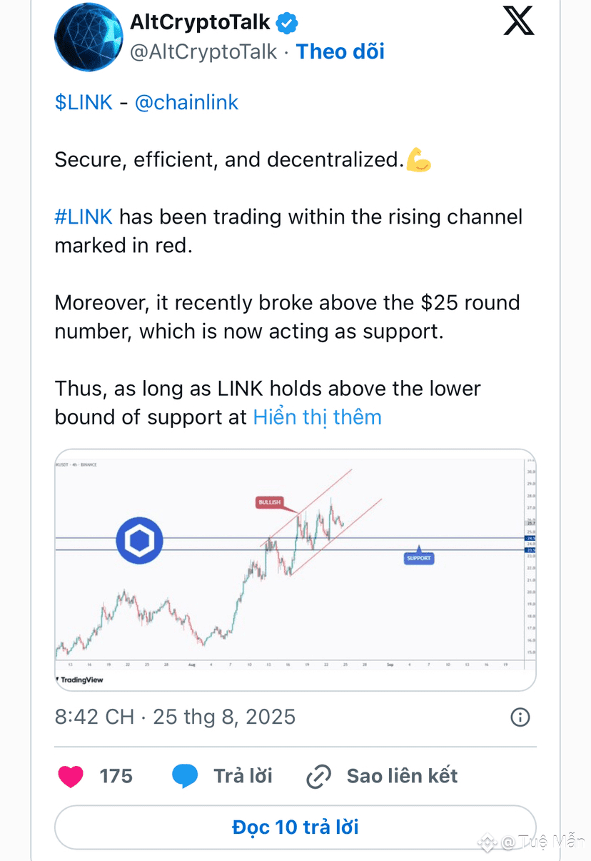Open the LINK price chart image

click(295, 570)
